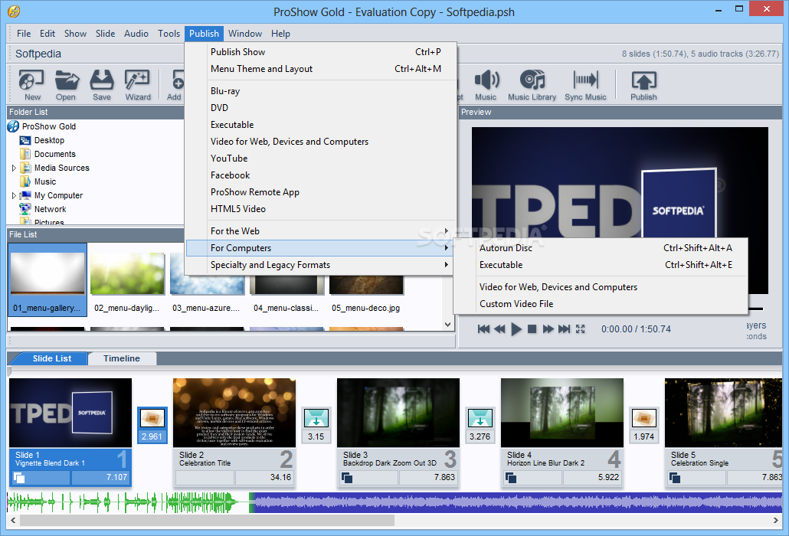The height and width of the screenshot is (536, 789).
Task: Select Documents folder in Folder List
Action: 54,154
